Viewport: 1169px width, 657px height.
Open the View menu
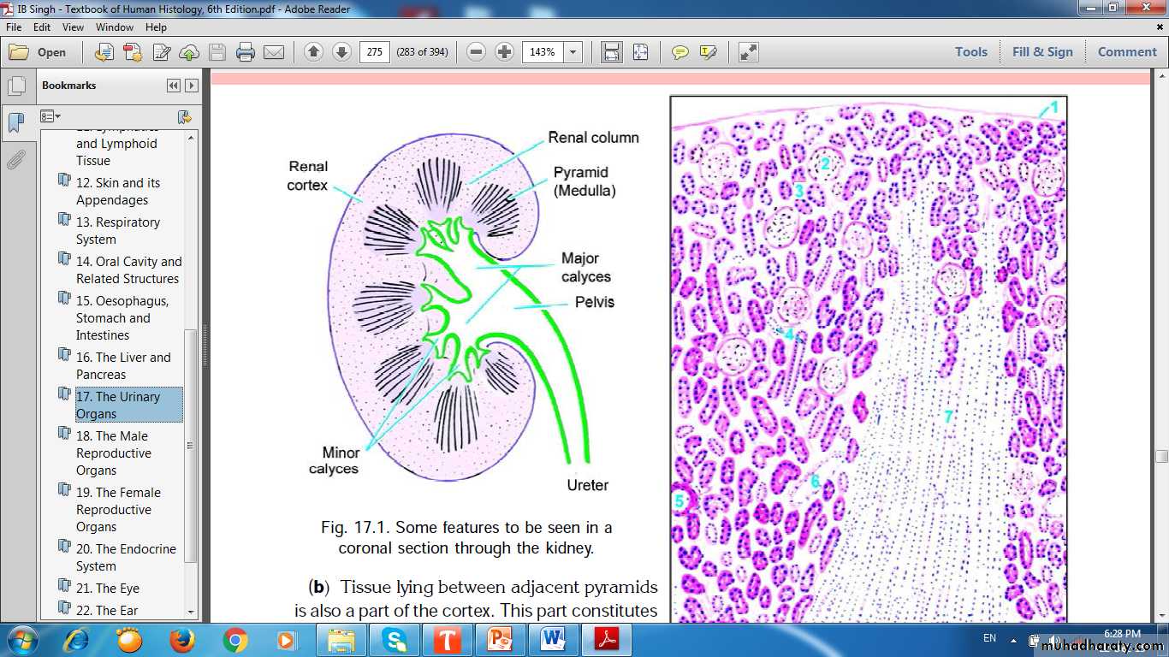coord(73,27)
